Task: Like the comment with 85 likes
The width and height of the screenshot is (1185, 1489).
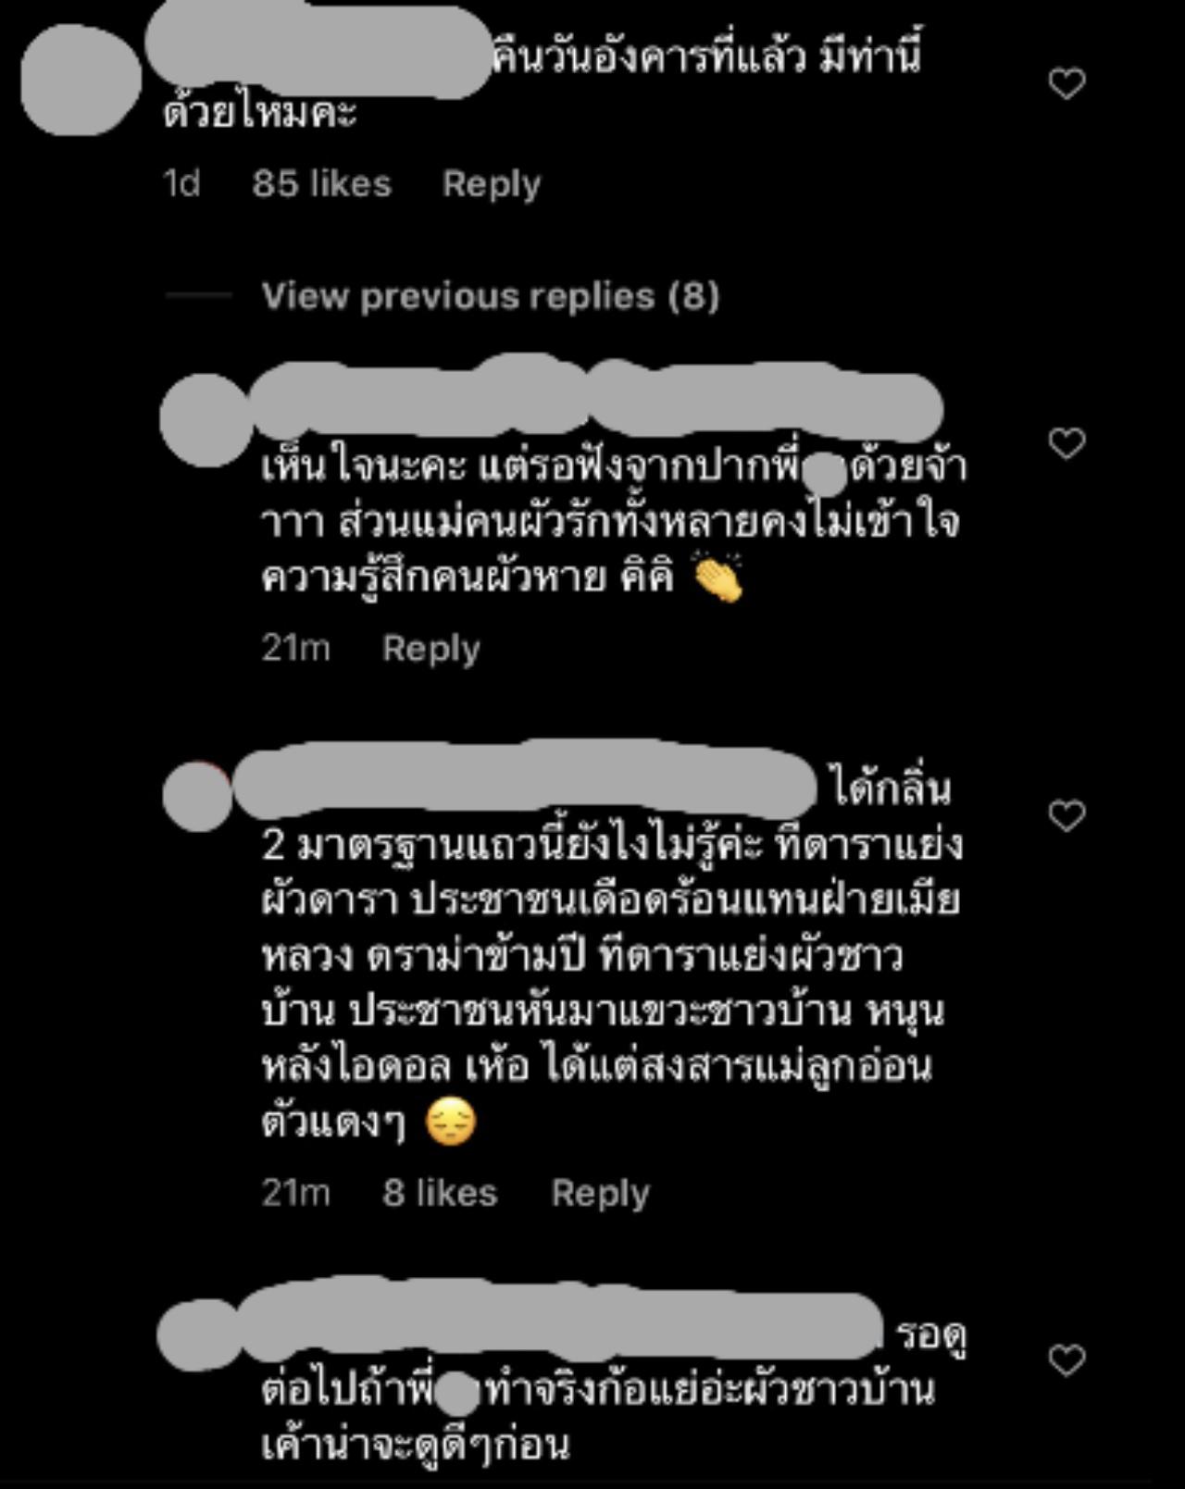Action: tap(1066, 84)
